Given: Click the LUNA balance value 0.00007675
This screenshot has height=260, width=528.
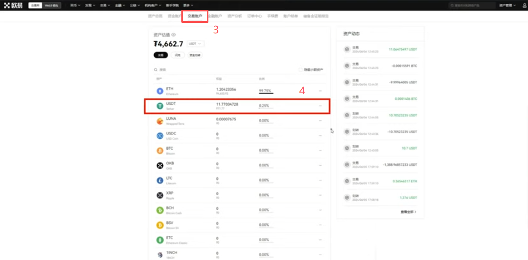Looking at the screenshot, I should (x=226, y=119).
